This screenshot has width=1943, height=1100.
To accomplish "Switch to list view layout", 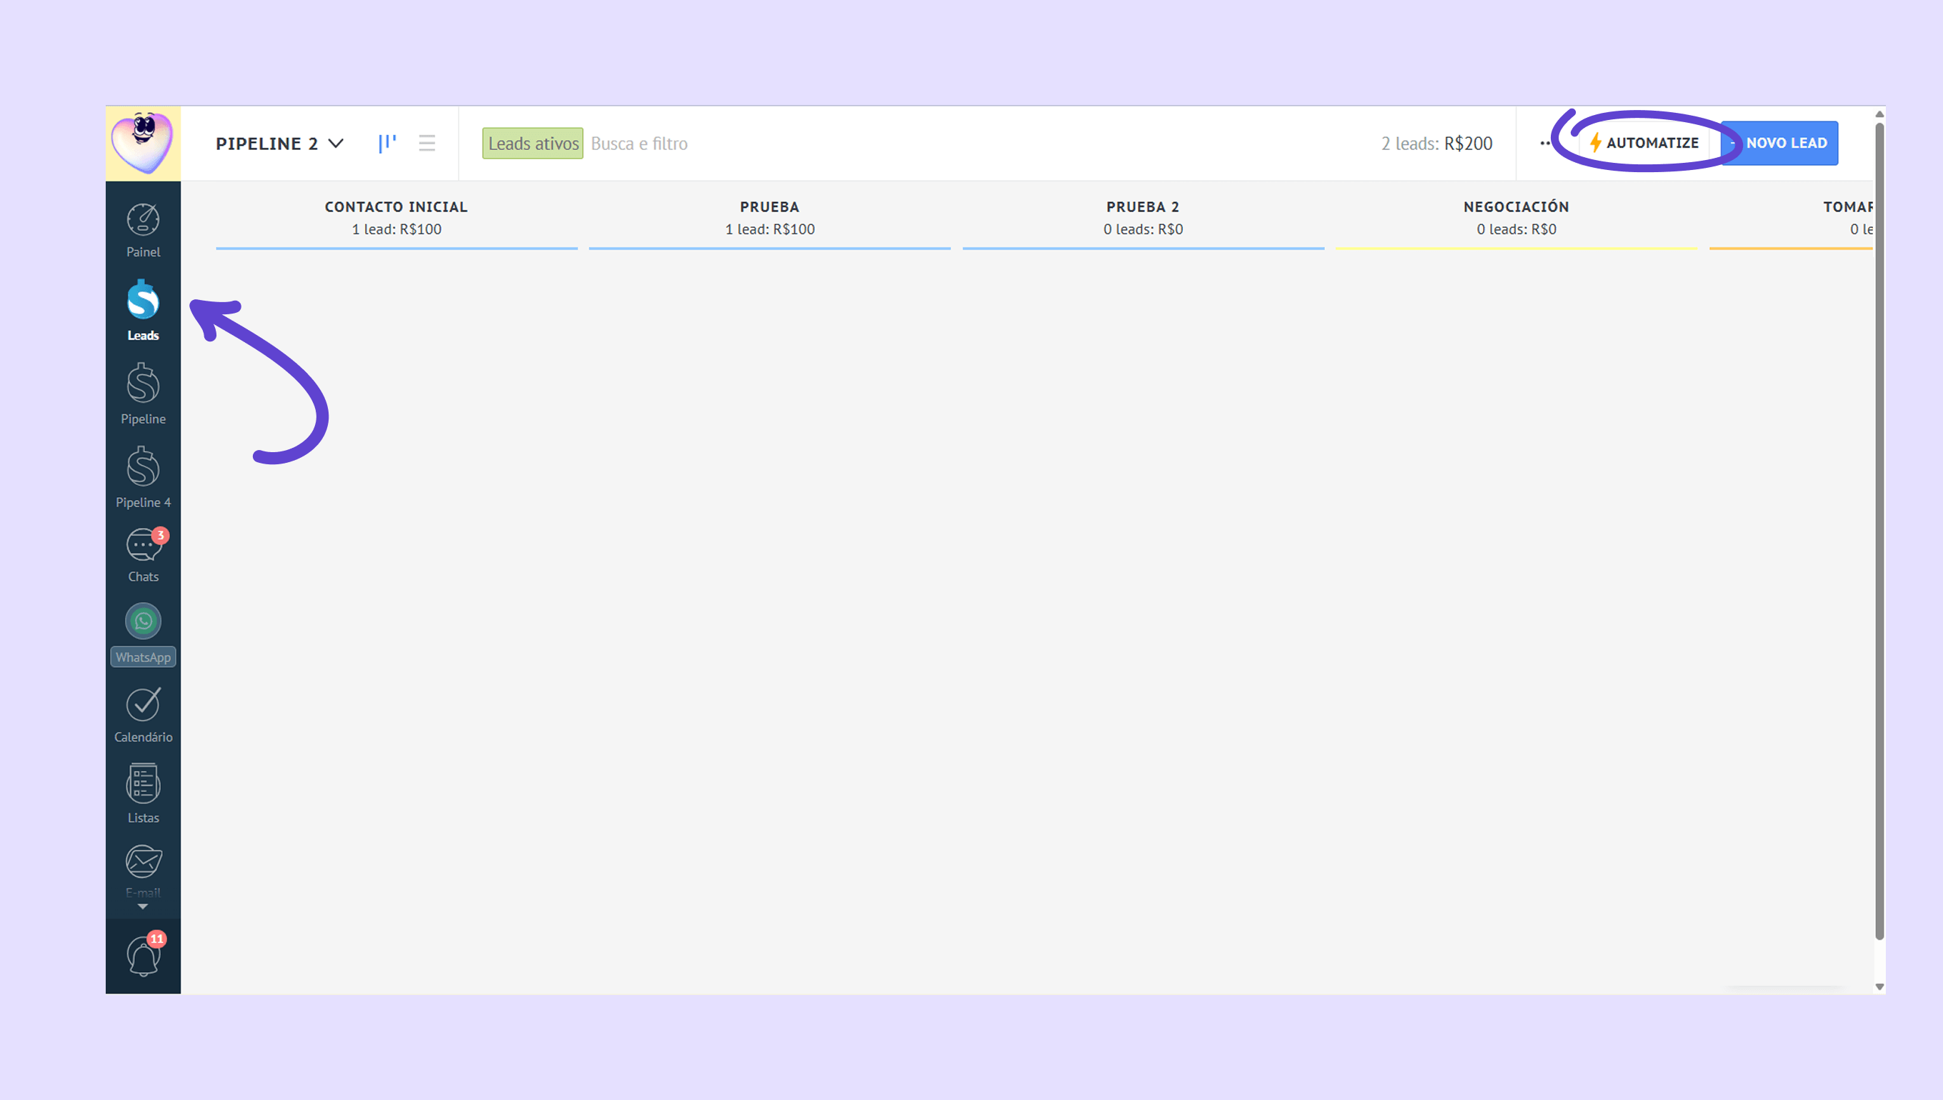I will pos(427,143).
